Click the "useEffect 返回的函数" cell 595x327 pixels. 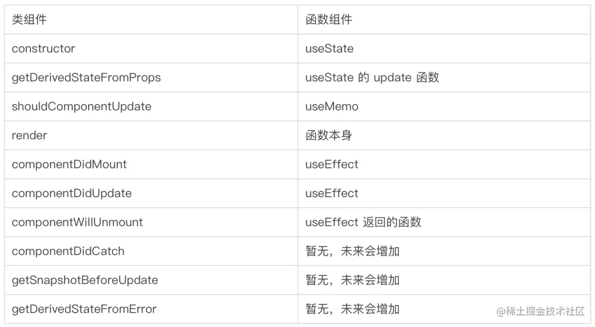click(364, 222)
